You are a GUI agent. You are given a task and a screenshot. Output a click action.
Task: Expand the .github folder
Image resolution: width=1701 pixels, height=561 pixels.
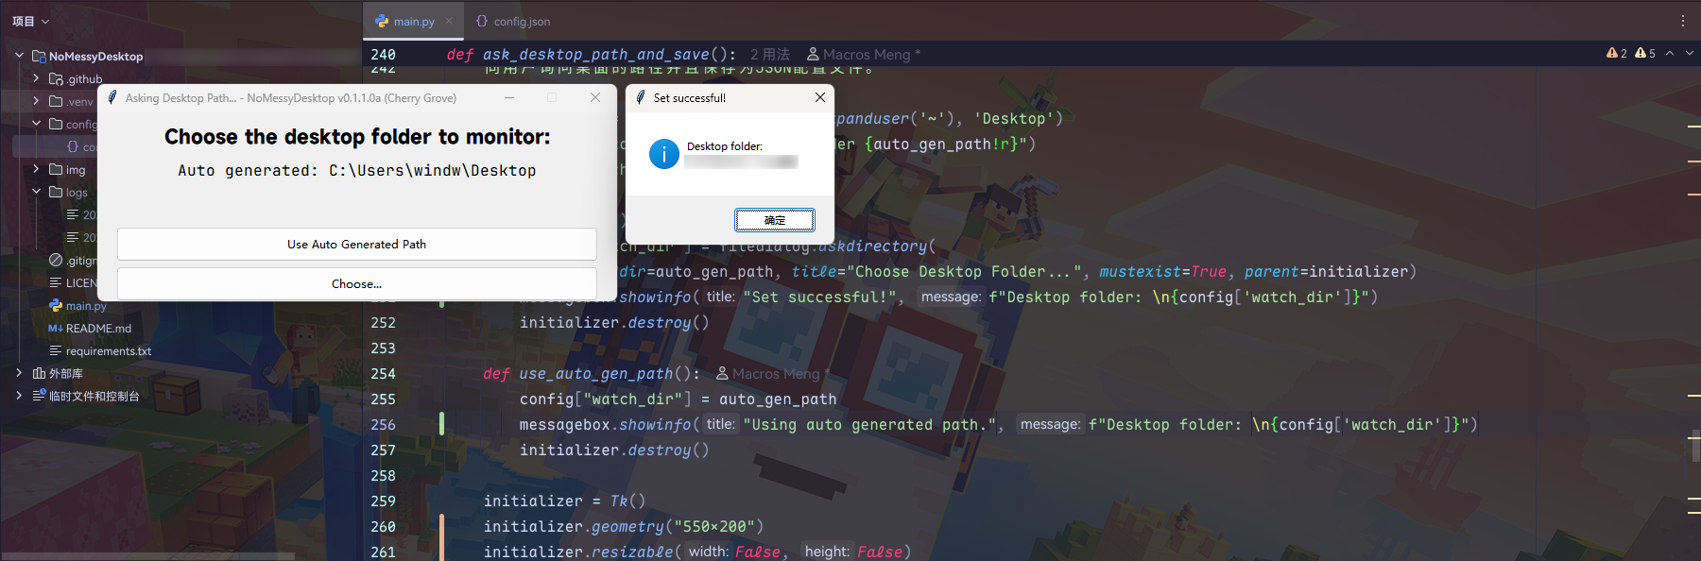[36, 78]
